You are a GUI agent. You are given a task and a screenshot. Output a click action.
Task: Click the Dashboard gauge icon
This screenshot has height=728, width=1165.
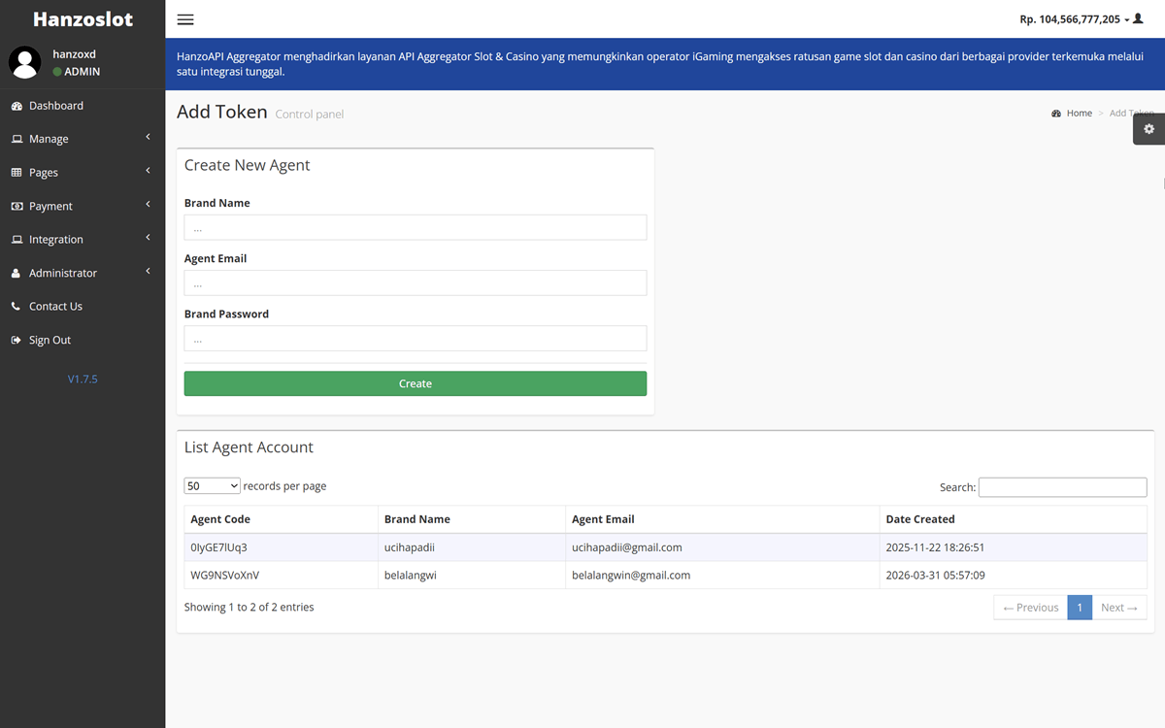pos(17,106)
